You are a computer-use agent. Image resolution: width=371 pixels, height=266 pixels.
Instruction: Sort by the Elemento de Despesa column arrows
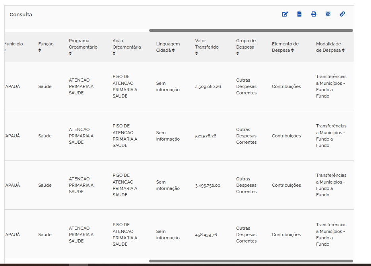coord(292,50)
